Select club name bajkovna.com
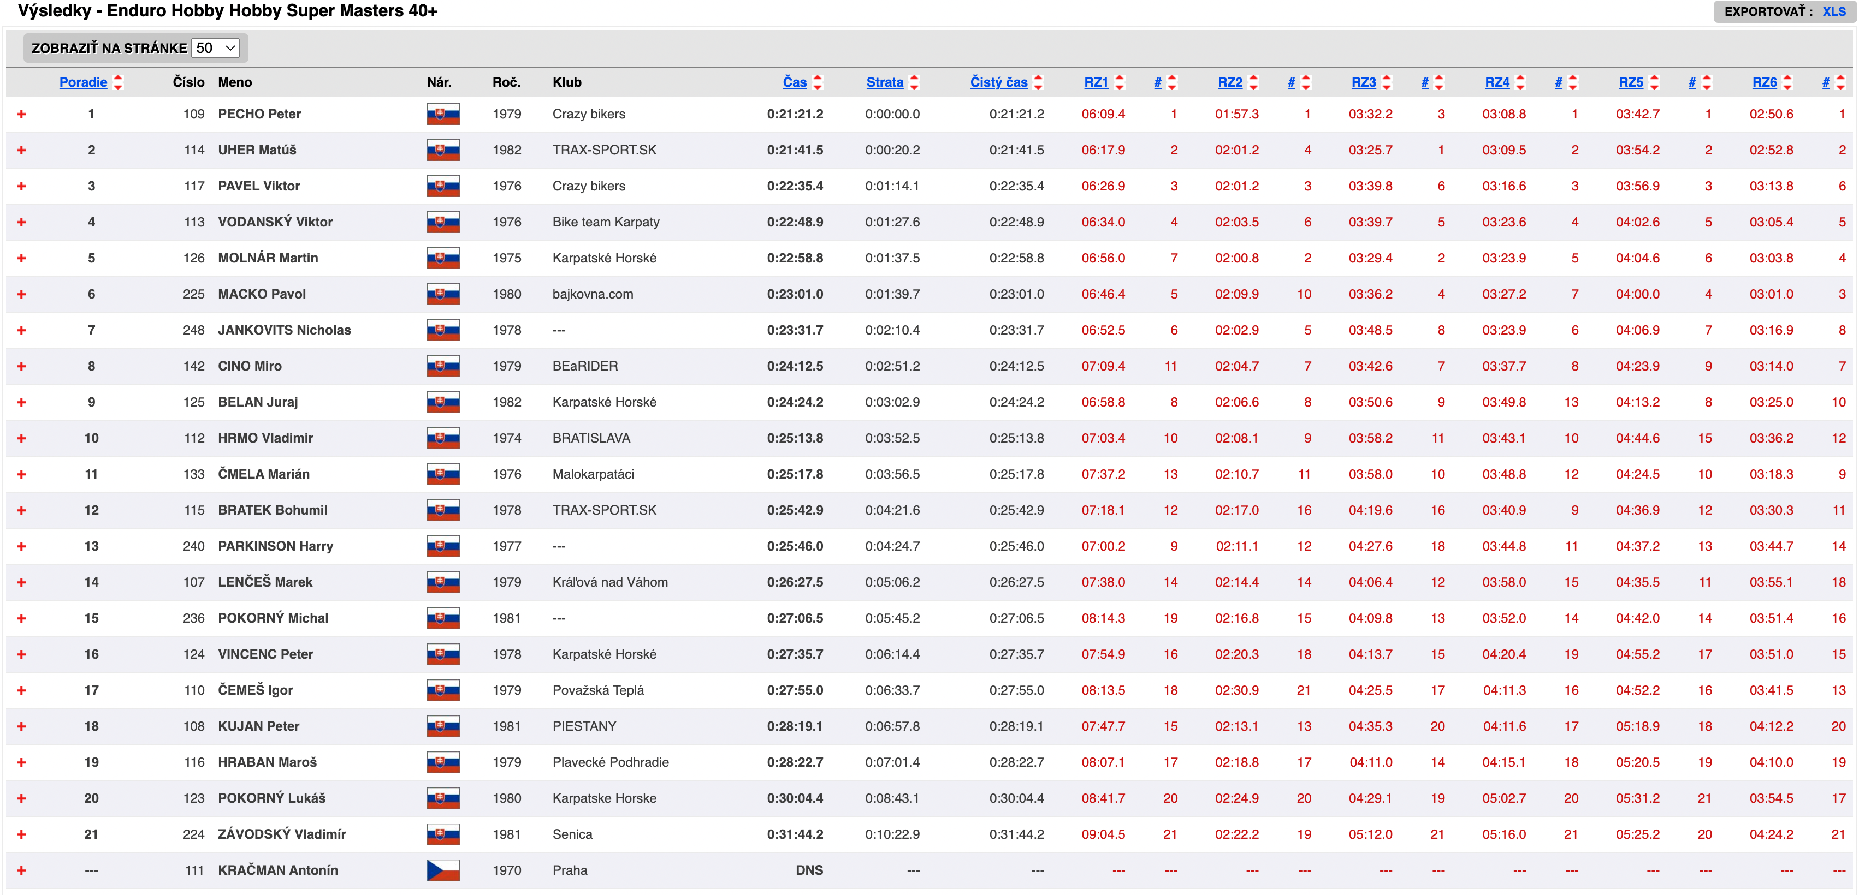Image resolution: width=1859 pixels, height=895 pixels. click(593, 294)
